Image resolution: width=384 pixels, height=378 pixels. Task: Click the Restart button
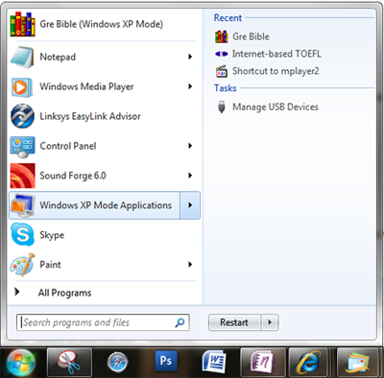pyautogui.click(x=234, y=322)
